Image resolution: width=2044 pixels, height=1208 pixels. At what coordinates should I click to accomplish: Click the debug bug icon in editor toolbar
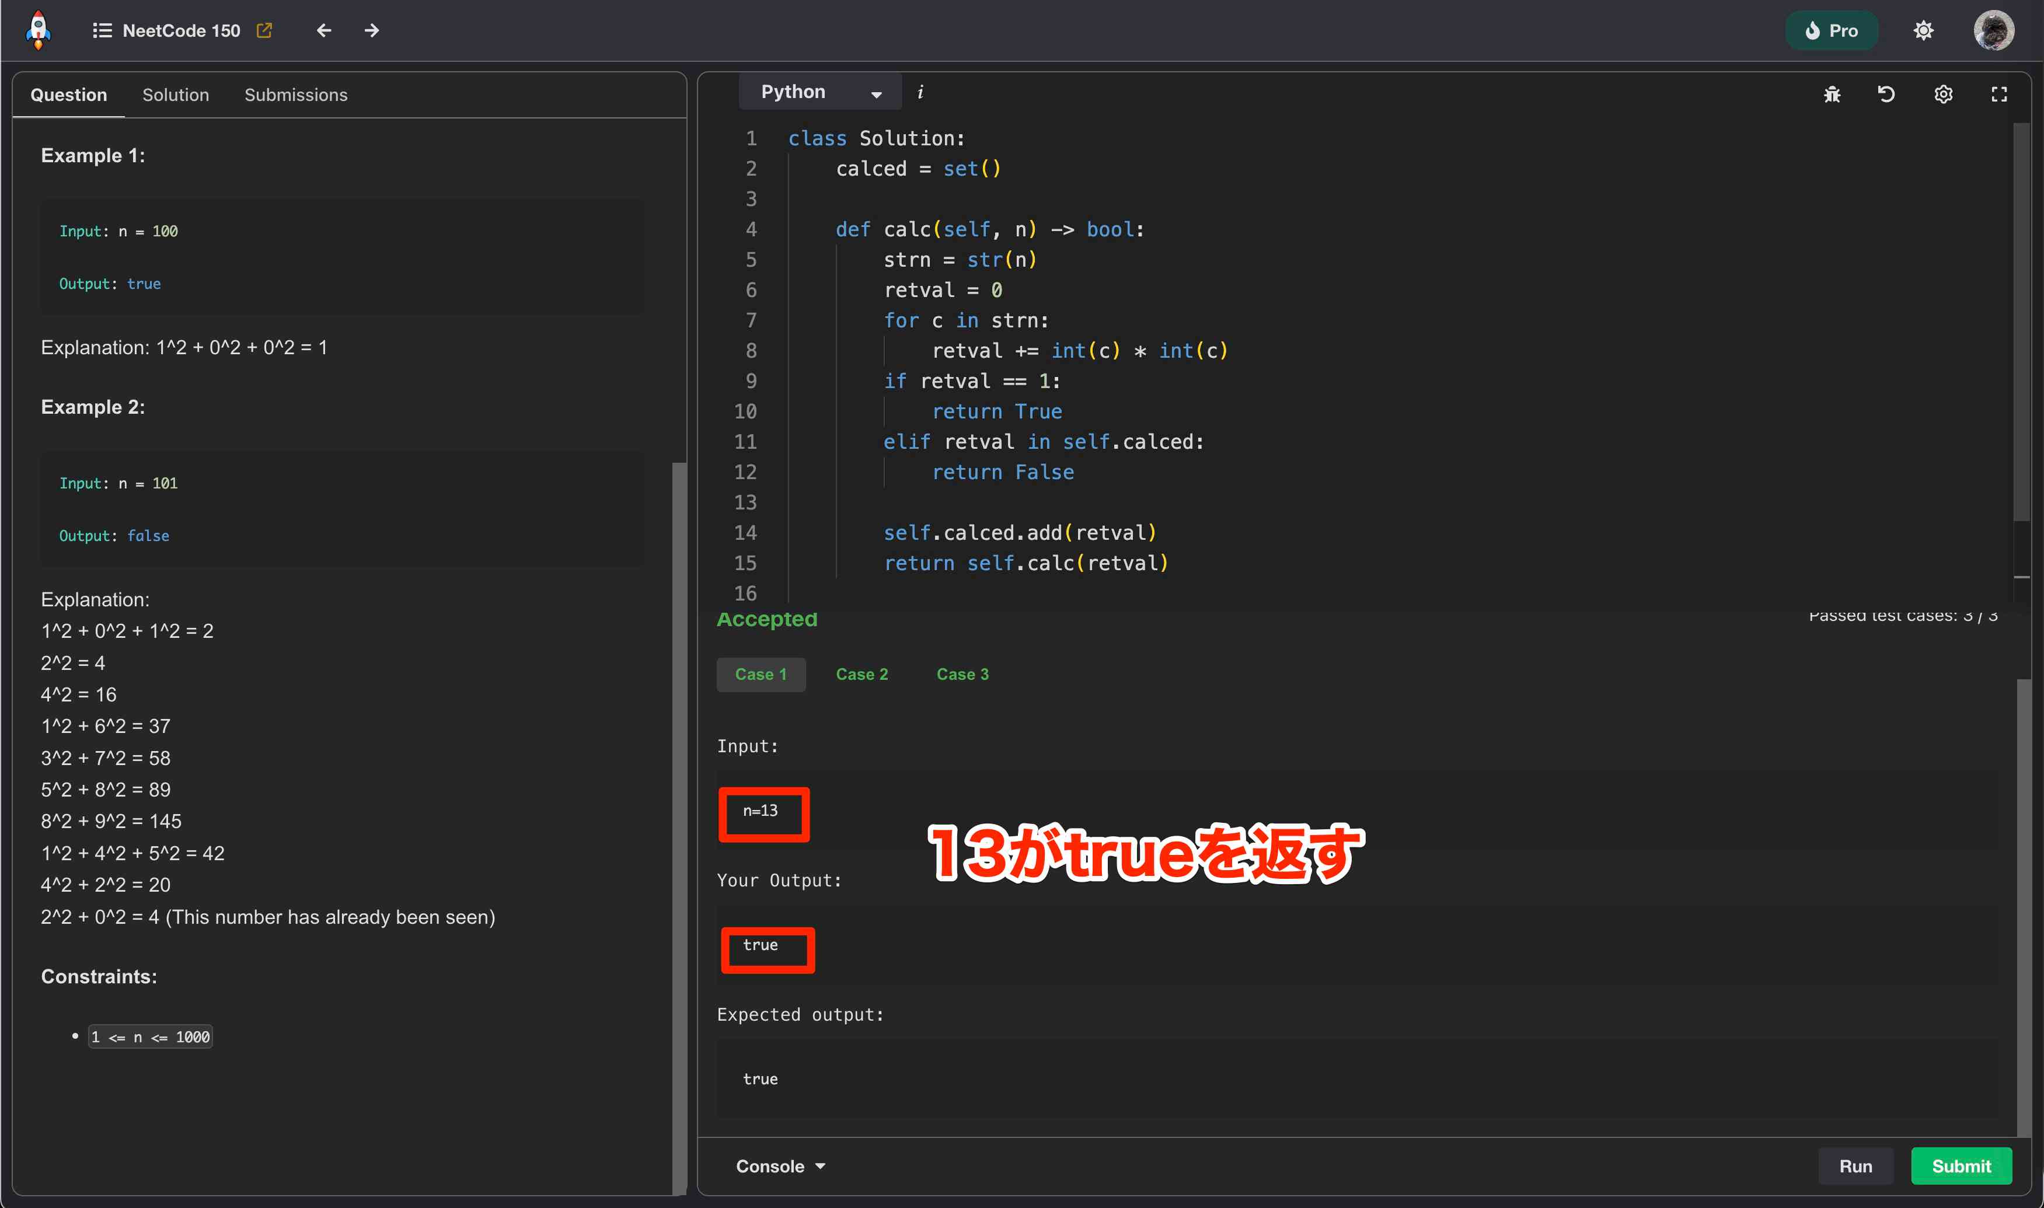(x=1832, y=95)
